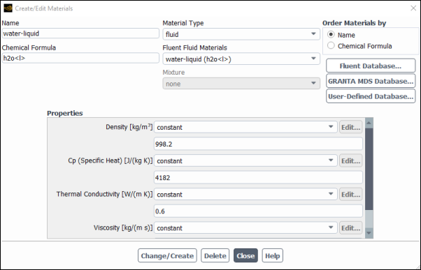Select the Name ordering radio button
The width and height of the screenshot is (421, 270).
(331, 35)
